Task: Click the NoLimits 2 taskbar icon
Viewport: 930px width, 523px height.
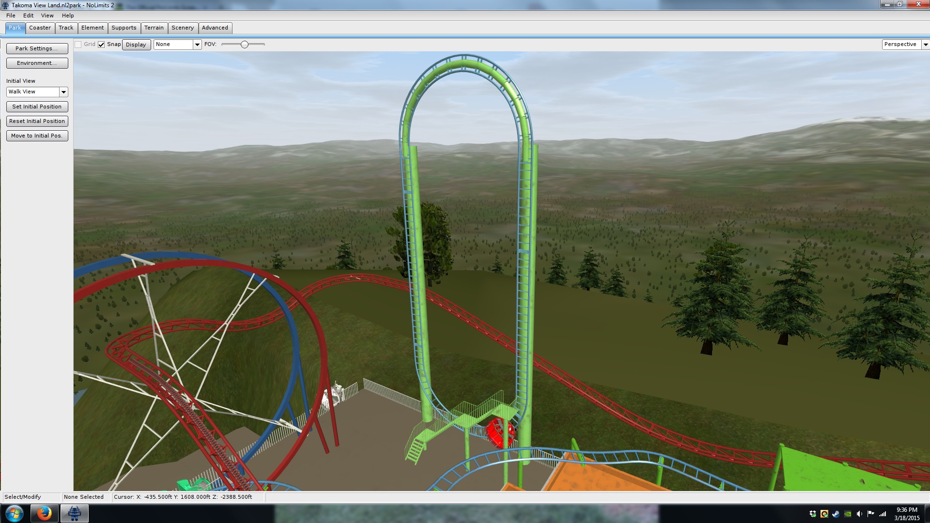Action: click(74, 513)
